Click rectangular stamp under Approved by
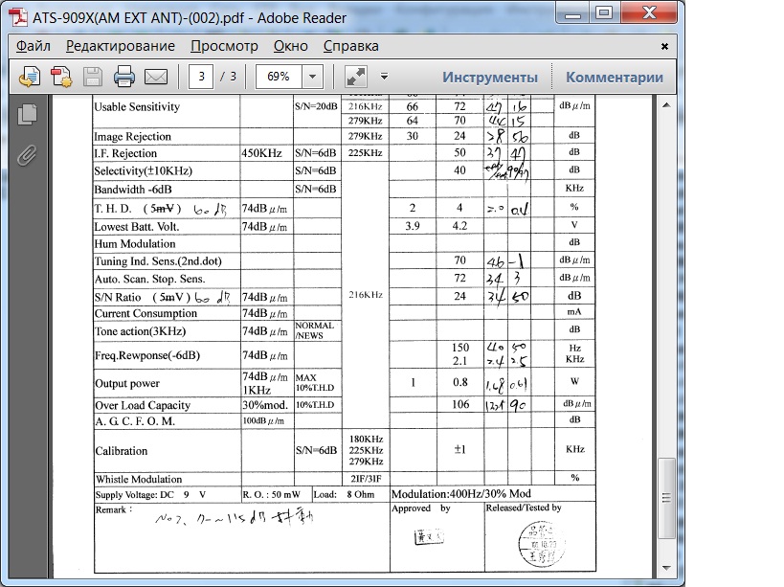 [x=429, y=537]
